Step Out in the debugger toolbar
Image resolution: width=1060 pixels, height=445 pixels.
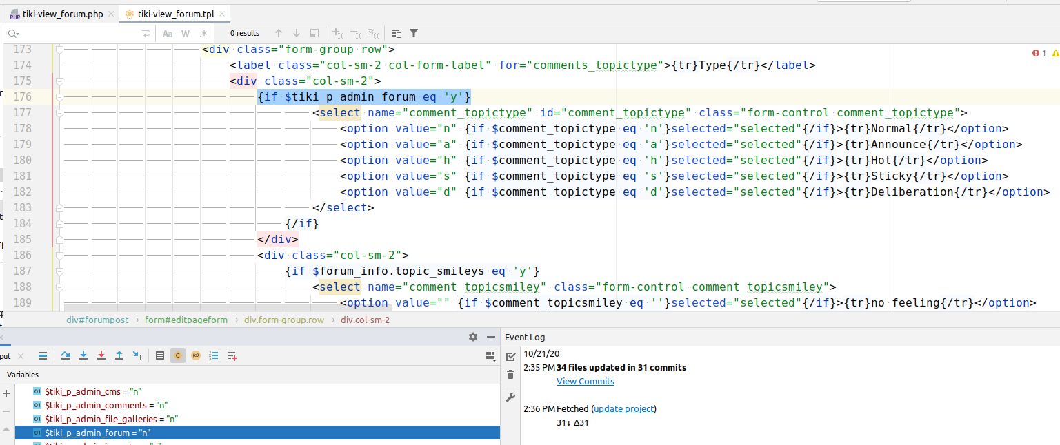click(119, 355)
